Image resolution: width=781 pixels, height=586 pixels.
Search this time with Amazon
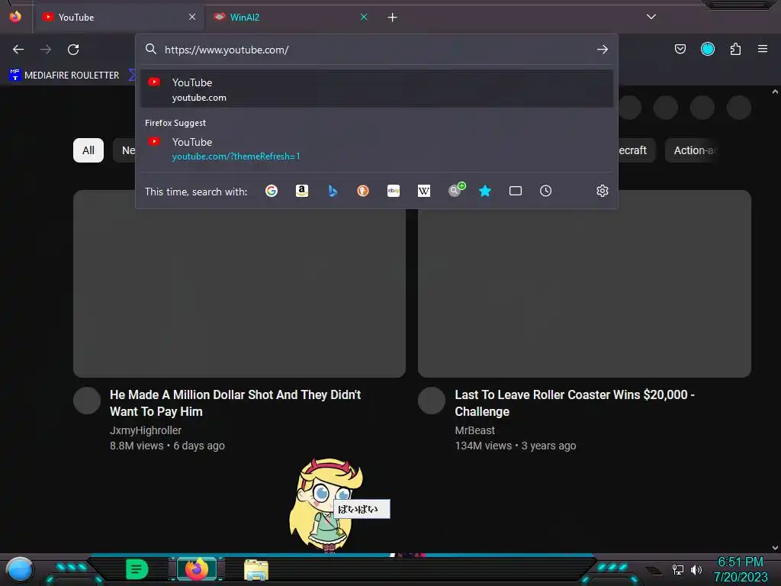[302, 191]
